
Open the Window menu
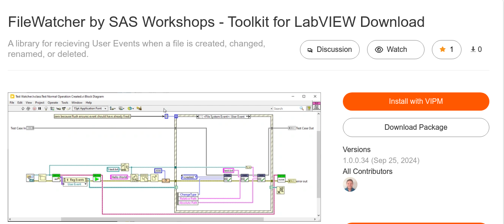[x=77, y=102]
